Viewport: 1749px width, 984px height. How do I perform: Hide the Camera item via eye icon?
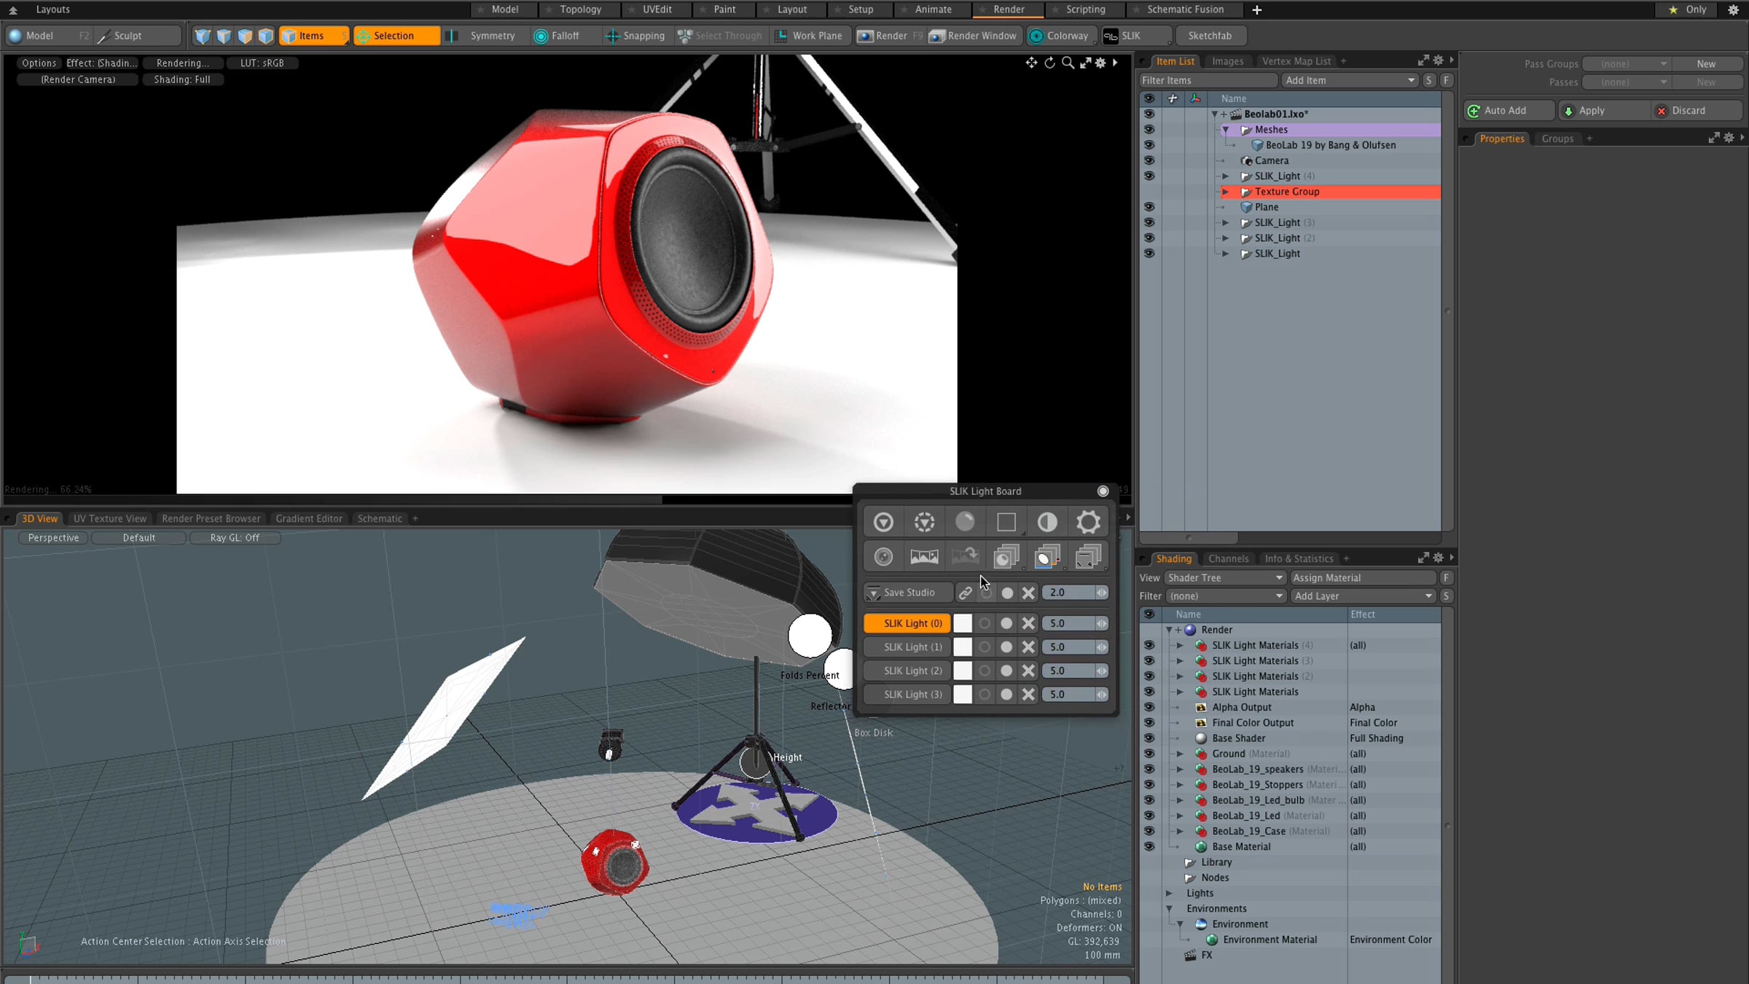coord(1149,160)
